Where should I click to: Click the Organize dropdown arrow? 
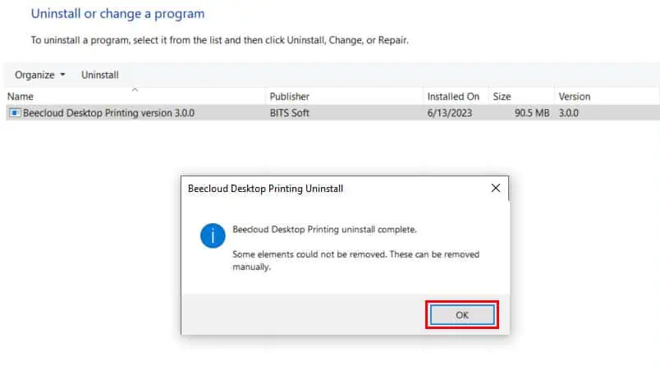click(x=62, y=75)
